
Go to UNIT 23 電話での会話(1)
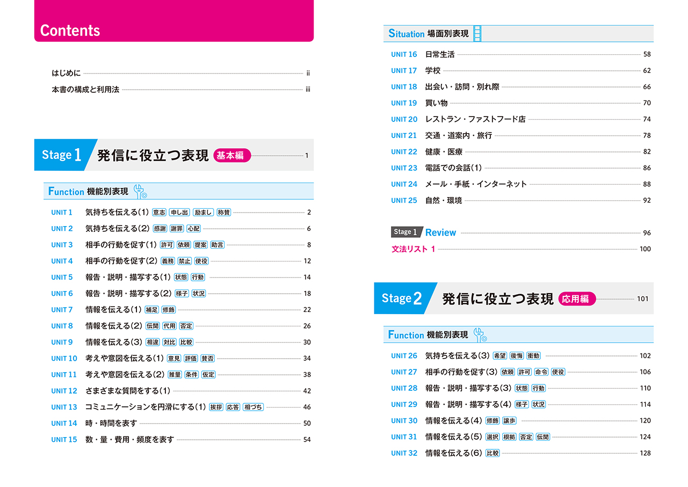click(x=521, y=168)
